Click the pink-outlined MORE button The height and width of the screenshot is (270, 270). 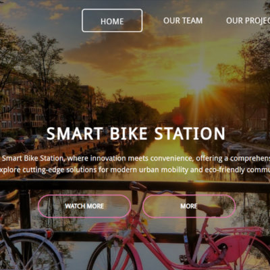click(189, 206)
